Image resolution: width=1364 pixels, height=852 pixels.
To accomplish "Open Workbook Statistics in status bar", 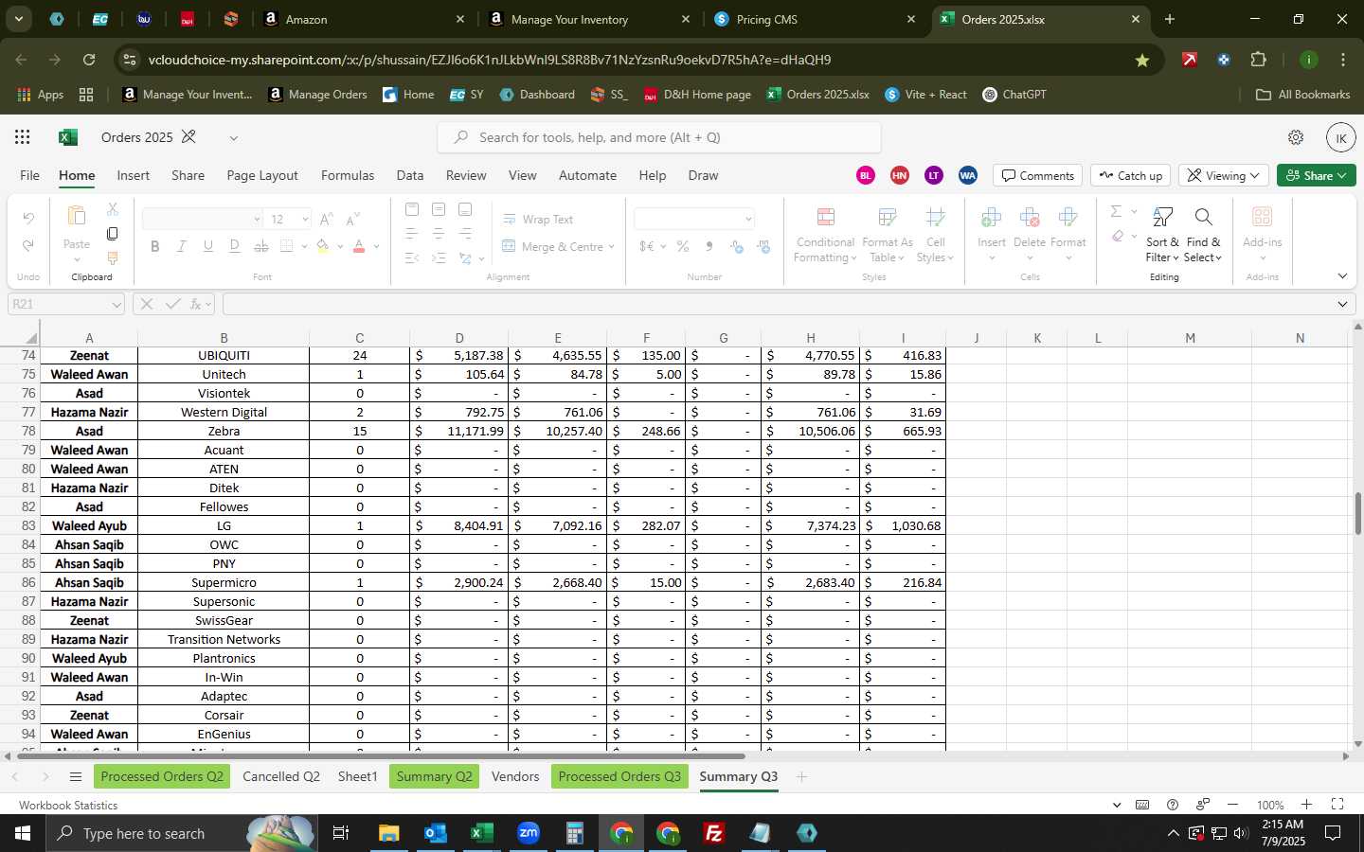I will point(68,806).
